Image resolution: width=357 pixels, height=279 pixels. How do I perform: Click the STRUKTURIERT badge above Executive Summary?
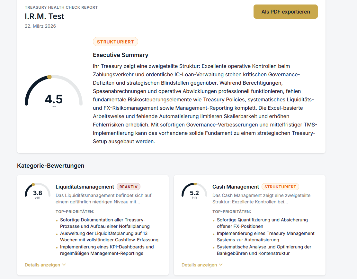[115, 41]
